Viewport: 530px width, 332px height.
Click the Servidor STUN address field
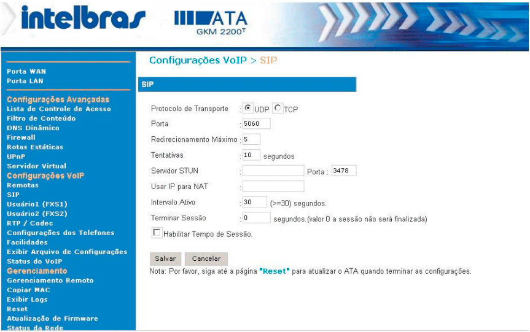[273, 171]
